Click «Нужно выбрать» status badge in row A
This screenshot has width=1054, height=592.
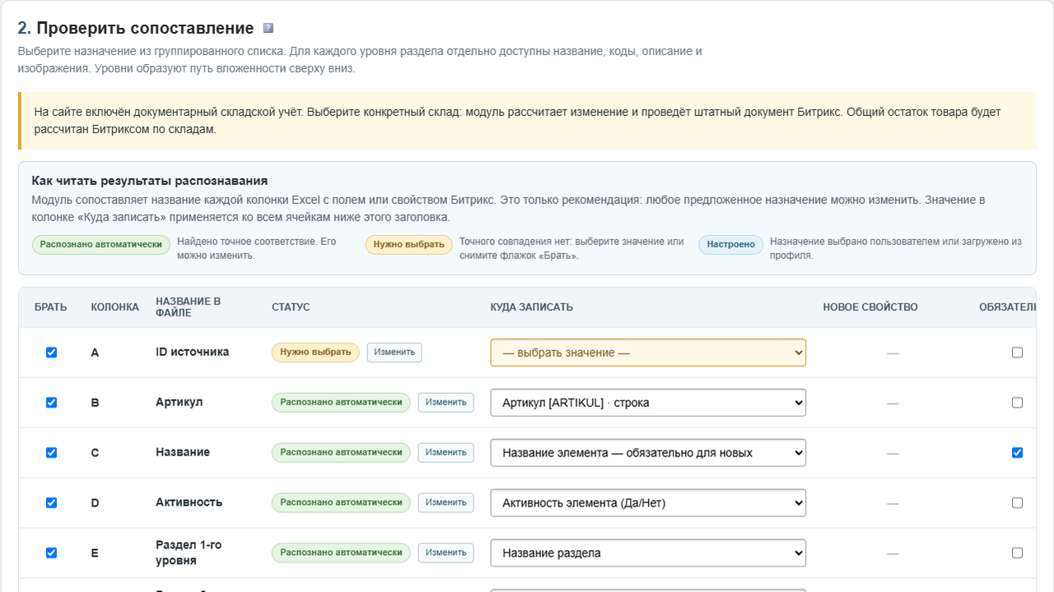315,352
